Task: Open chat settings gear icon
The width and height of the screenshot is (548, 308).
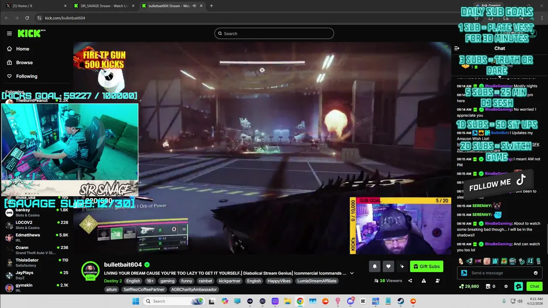Action: click(x=506, y=286)
